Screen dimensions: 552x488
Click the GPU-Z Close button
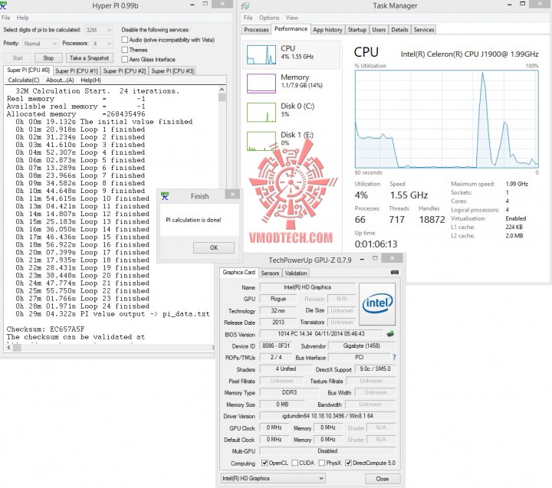[383, 479]
